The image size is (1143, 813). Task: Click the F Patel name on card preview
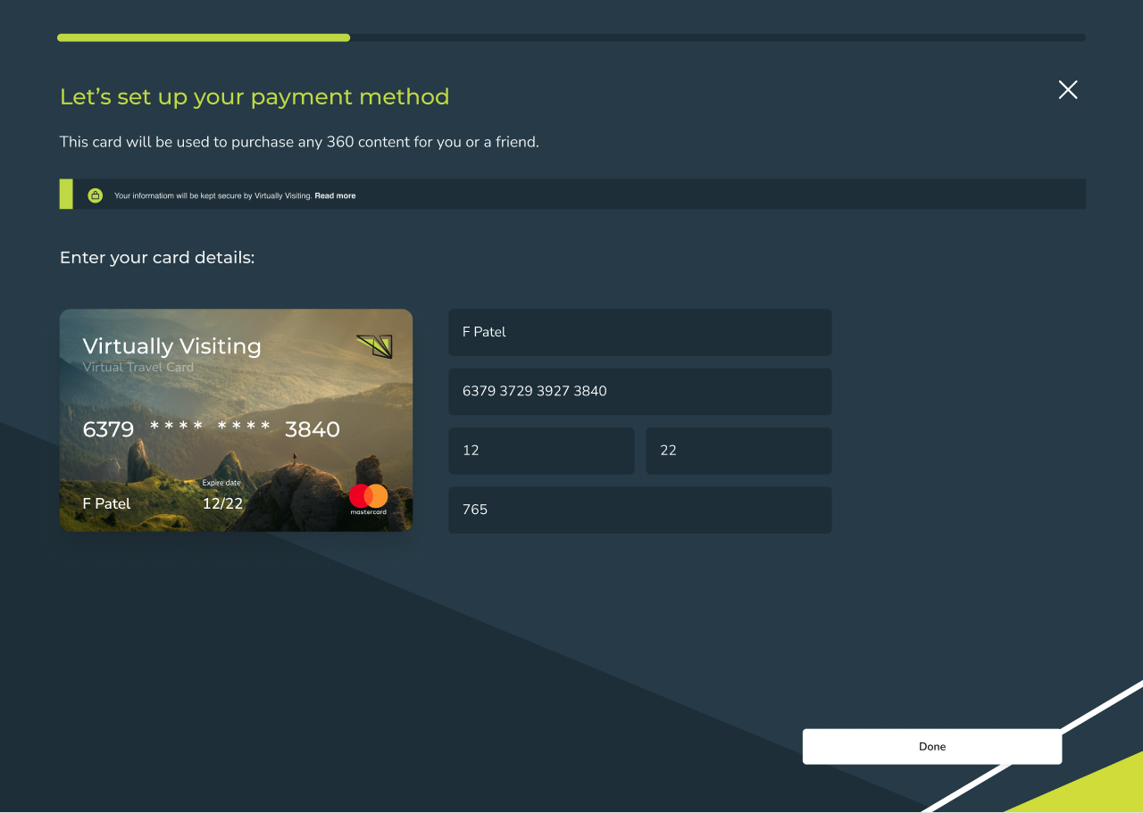[105, 503]
